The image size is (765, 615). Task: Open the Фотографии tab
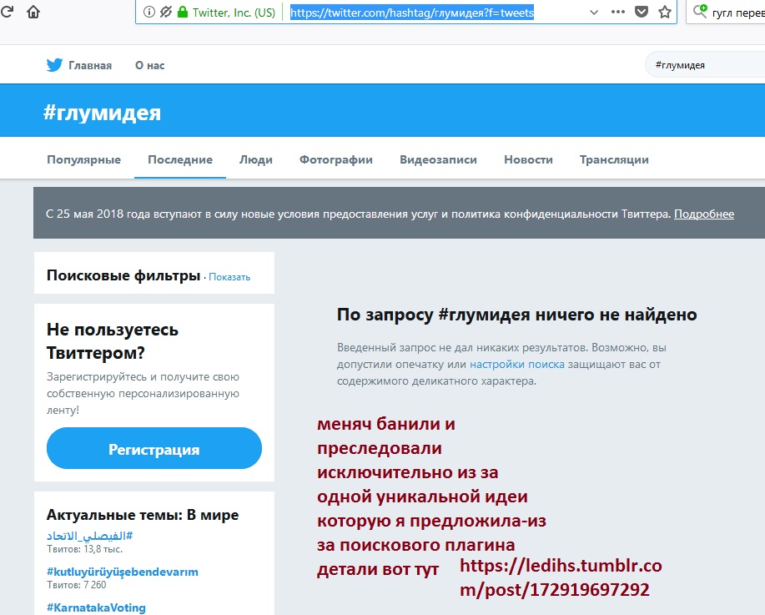(x=335, y=159)
